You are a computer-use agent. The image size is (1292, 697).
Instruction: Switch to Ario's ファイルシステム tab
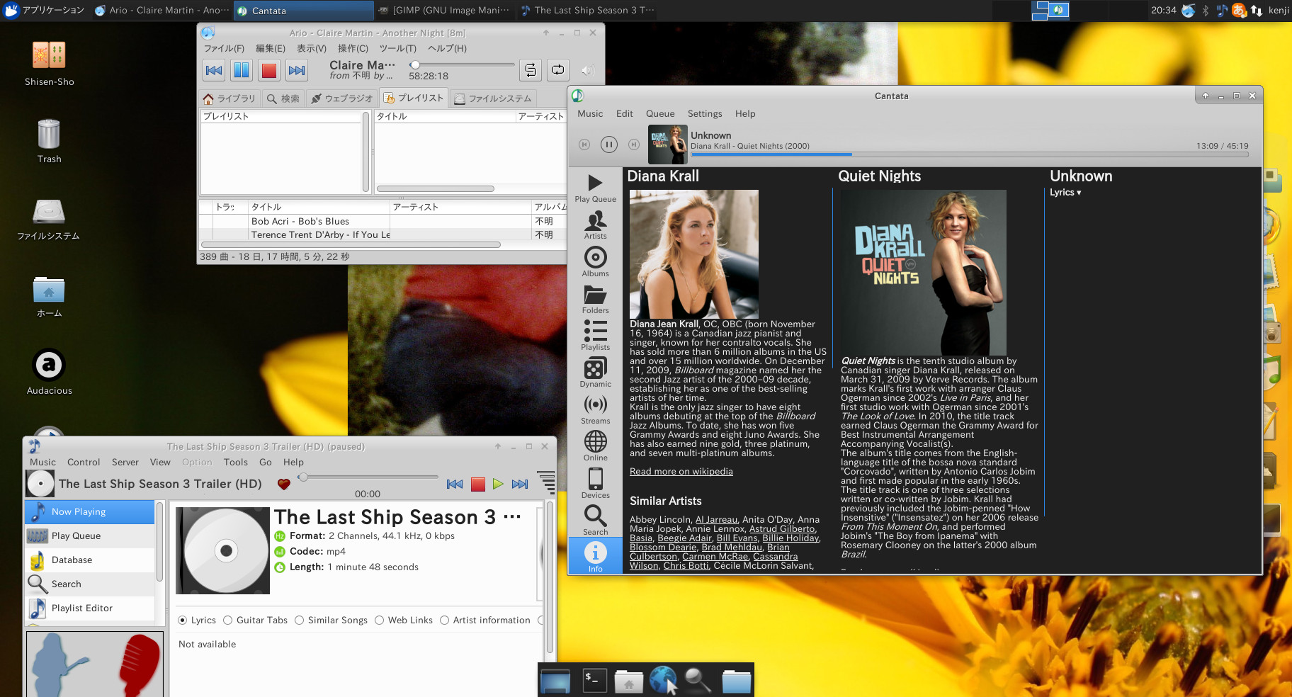point(494,98)
